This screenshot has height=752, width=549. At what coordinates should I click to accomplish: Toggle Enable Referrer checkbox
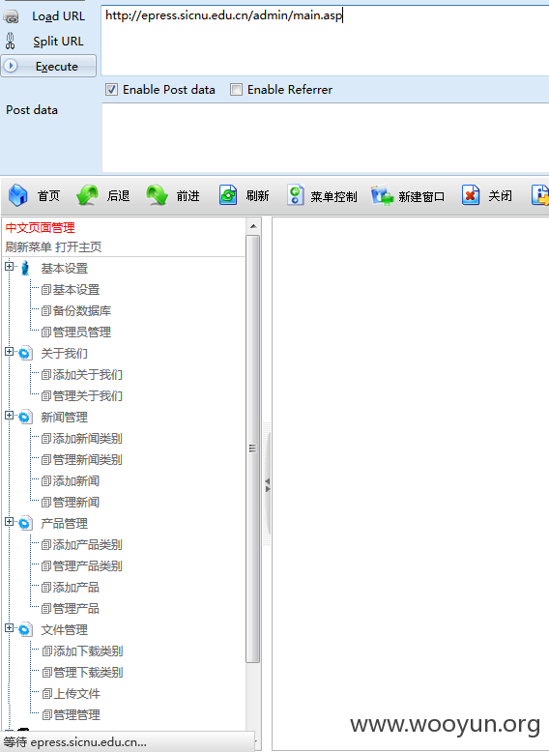coord(236,90)
